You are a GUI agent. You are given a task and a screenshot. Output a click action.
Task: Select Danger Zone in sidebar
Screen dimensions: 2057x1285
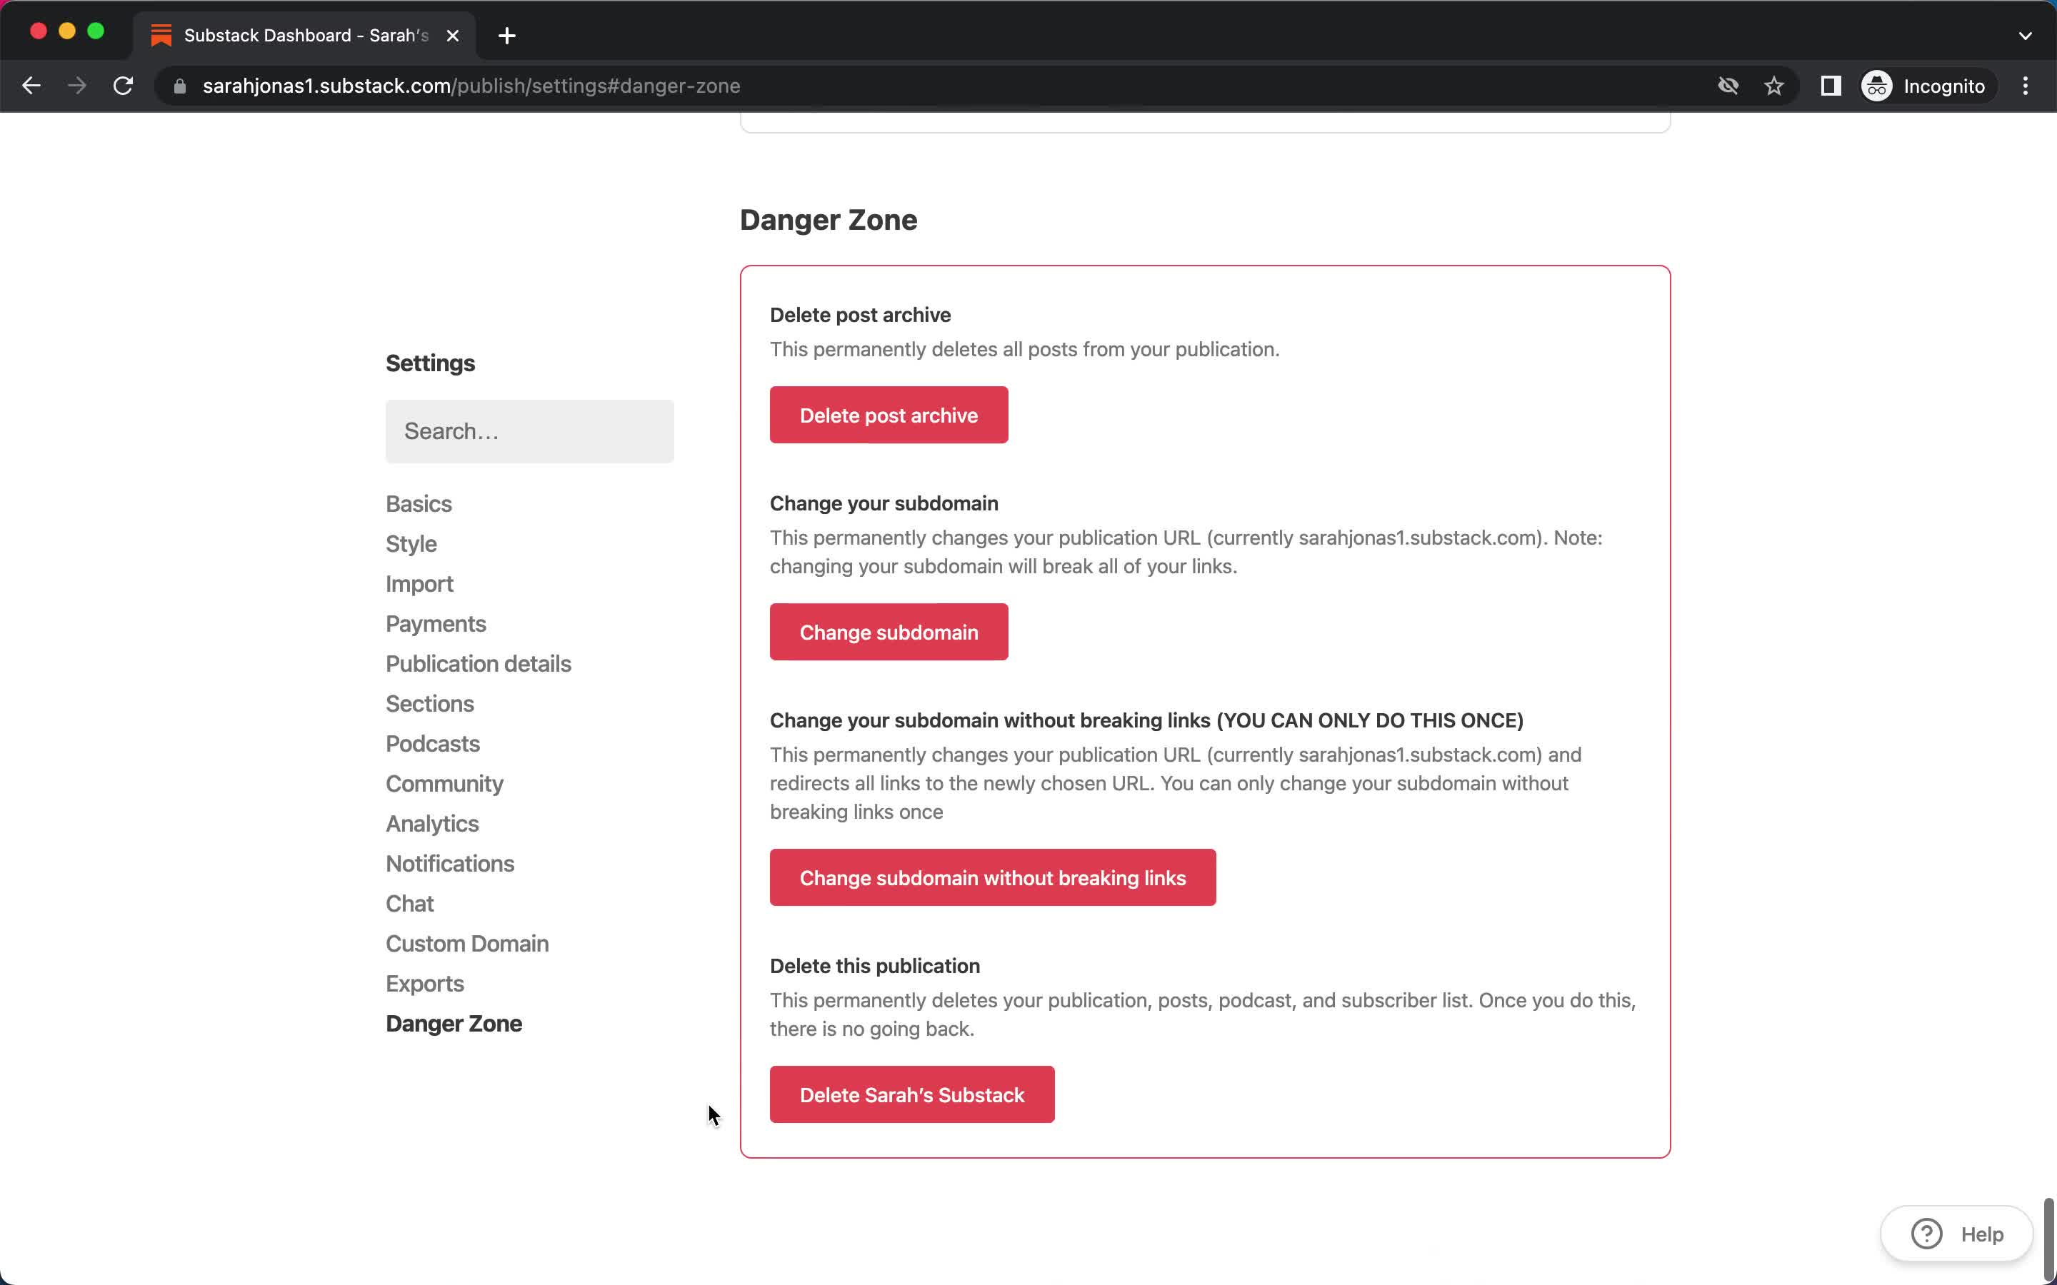coord(454,1023)
